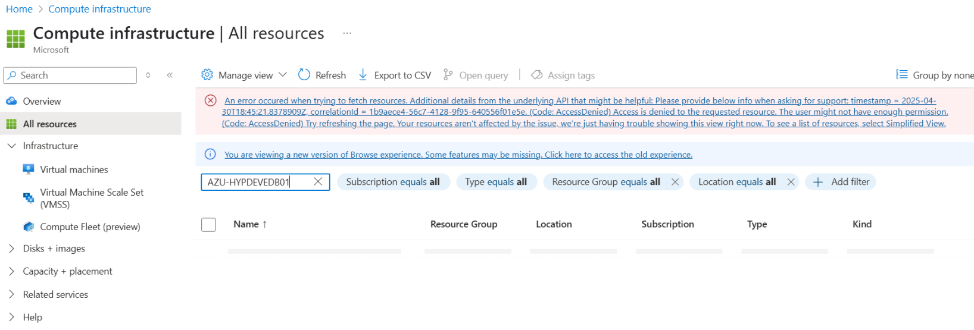
Task: Click the Compute infrastructure grid icon
Action: tap(15, 39)
